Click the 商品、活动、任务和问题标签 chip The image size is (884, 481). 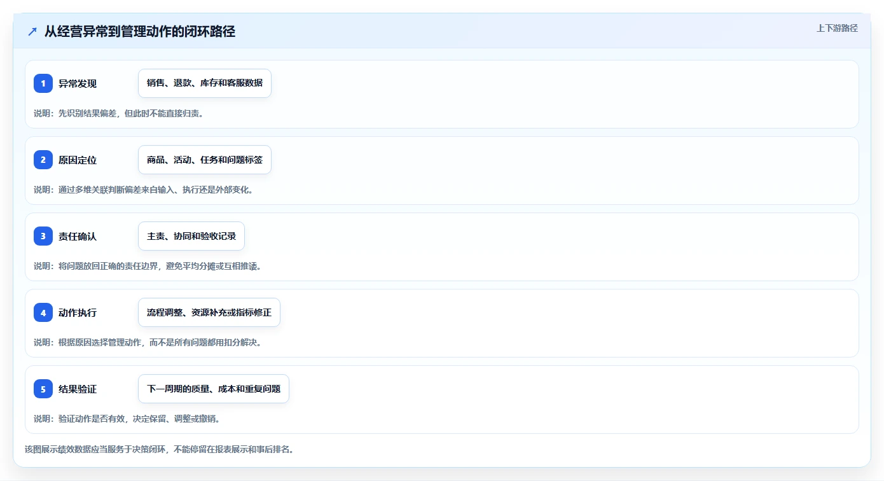[x=205, y=160]
